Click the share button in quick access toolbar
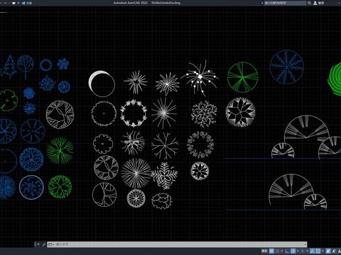 tap(27, 3)
